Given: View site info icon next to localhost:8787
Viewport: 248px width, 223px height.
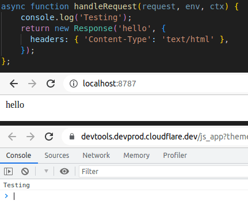Looking at the screenshot, I should tap(74, 84).
